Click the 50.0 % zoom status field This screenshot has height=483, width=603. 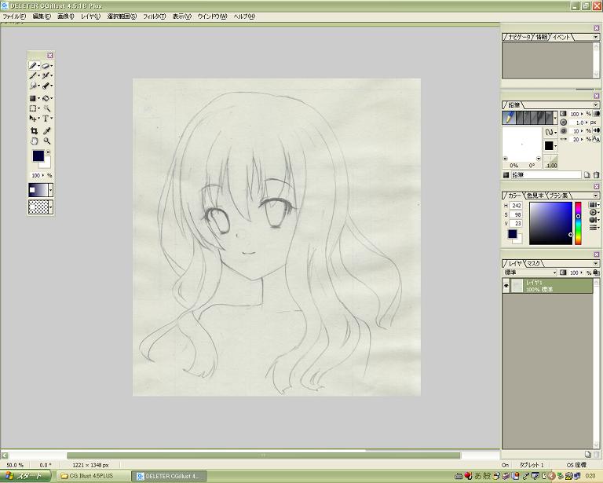click(x=15, y=465)
